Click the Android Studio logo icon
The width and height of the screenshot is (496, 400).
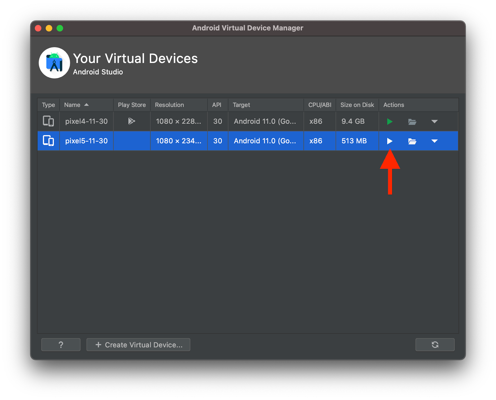pyautogui.click(x=54, y=63)
